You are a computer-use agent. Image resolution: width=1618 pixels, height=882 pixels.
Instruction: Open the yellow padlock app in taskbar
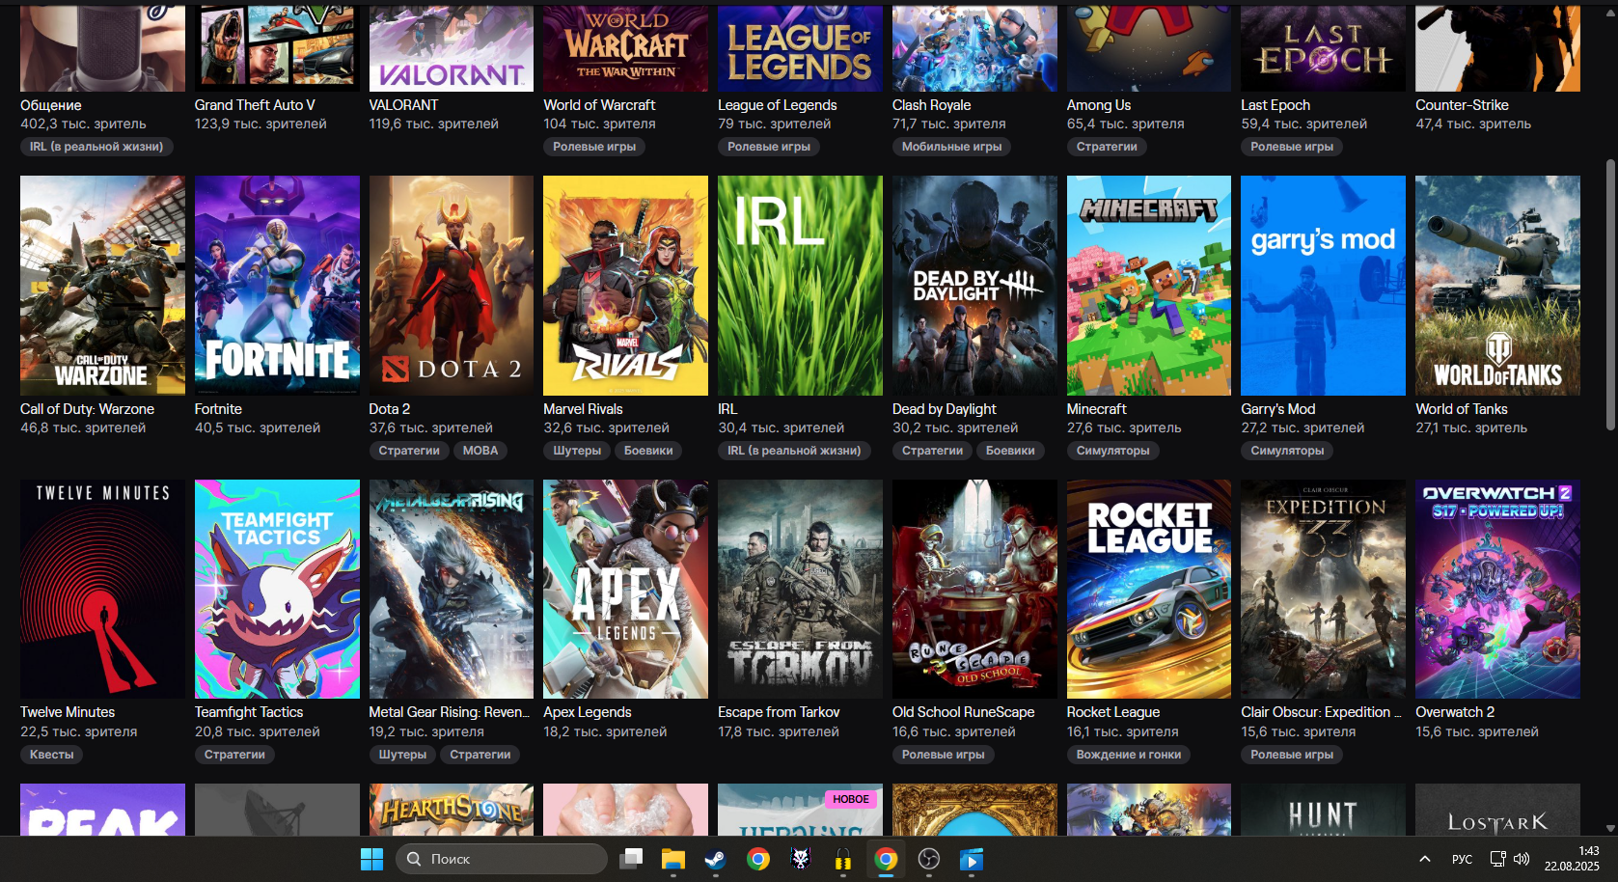(843, 859)
